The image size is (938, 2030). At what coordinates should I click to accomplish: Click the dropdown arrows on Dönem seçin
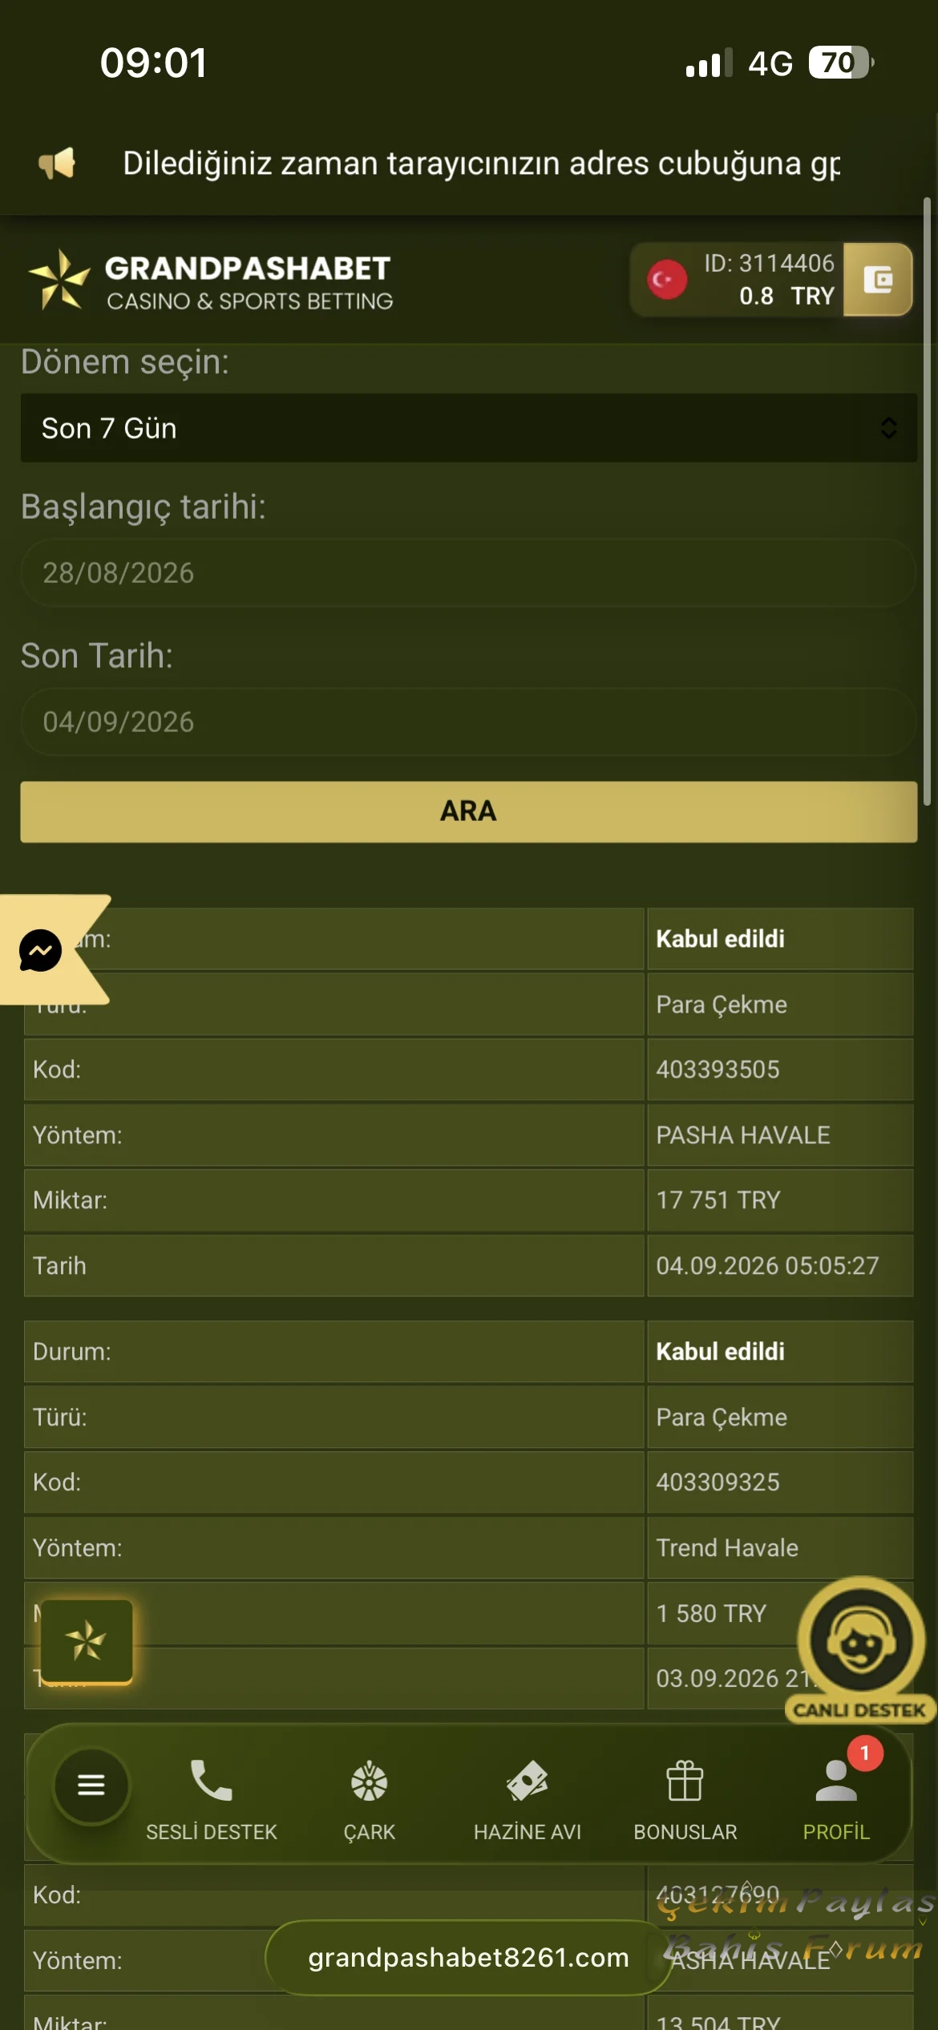click(x=888, y=428)
